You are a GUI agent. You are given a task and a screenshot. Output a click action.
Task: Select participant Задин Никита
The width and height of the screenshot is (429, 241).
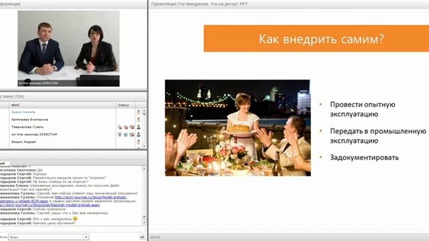coord(23,112)
